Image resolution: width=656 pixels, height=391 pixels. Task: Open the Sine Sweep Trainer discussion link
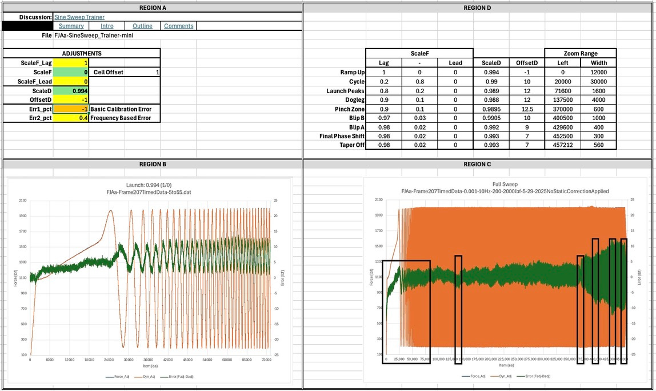point(79,17)
